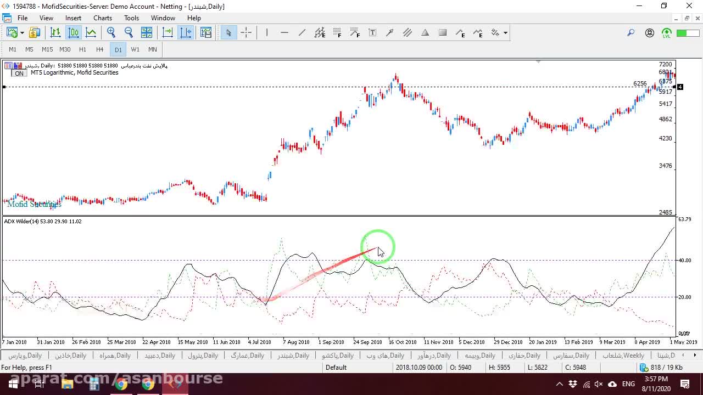The image size is (703, 395).
Task: Select the triangle shape tool
Action: click(425, 33)
